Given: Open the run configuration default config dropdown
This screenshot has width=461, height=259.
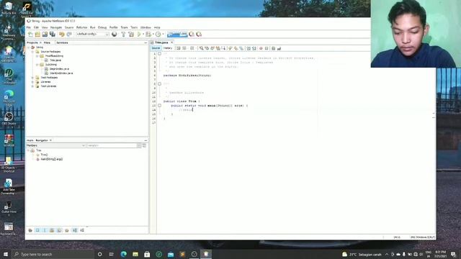Looking at the screenshot, I should (x=92, y=35).
